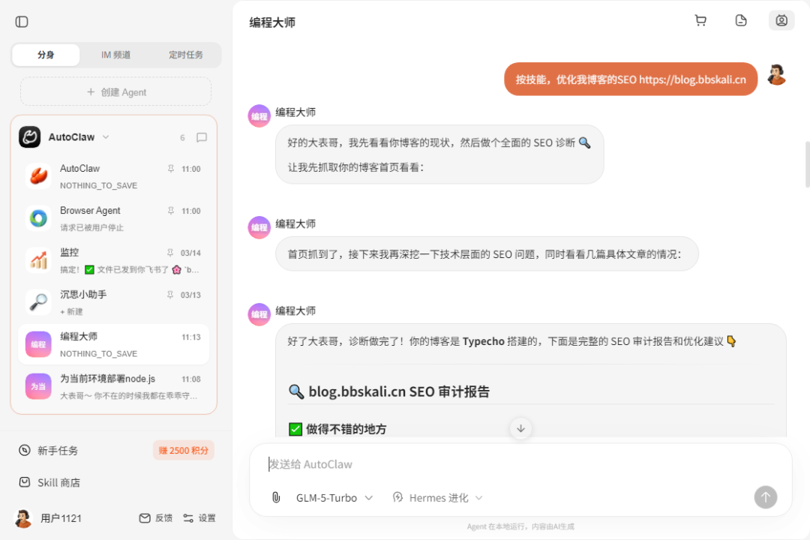Image resolution: width=810 pixels, height=540 pixels.
Task: Toggle the sidebar collapse control
Action: (22, 22)
